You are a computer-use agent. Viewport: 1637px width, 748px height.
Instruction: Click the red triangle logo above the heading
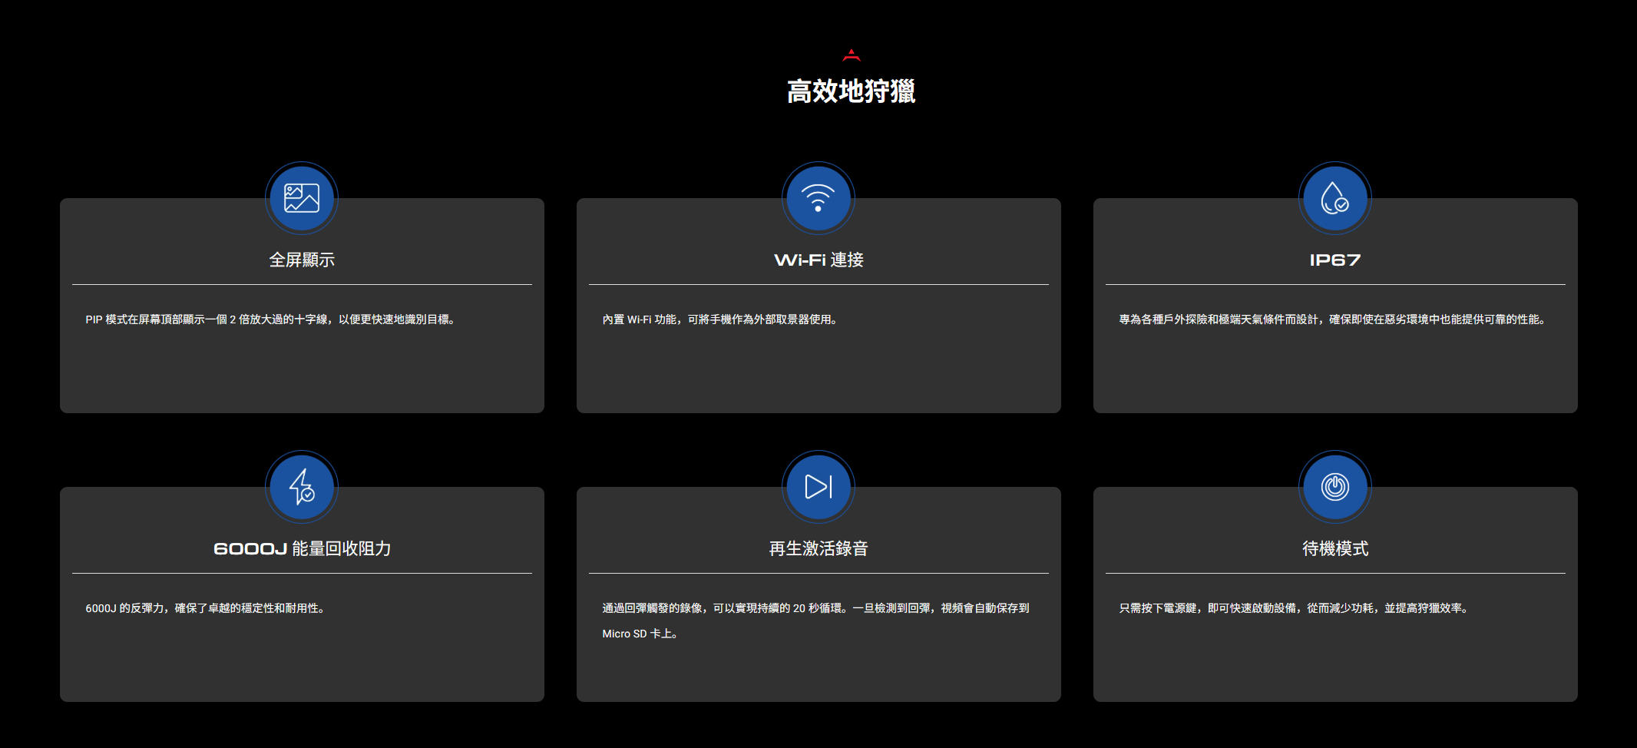pos(851,55)
